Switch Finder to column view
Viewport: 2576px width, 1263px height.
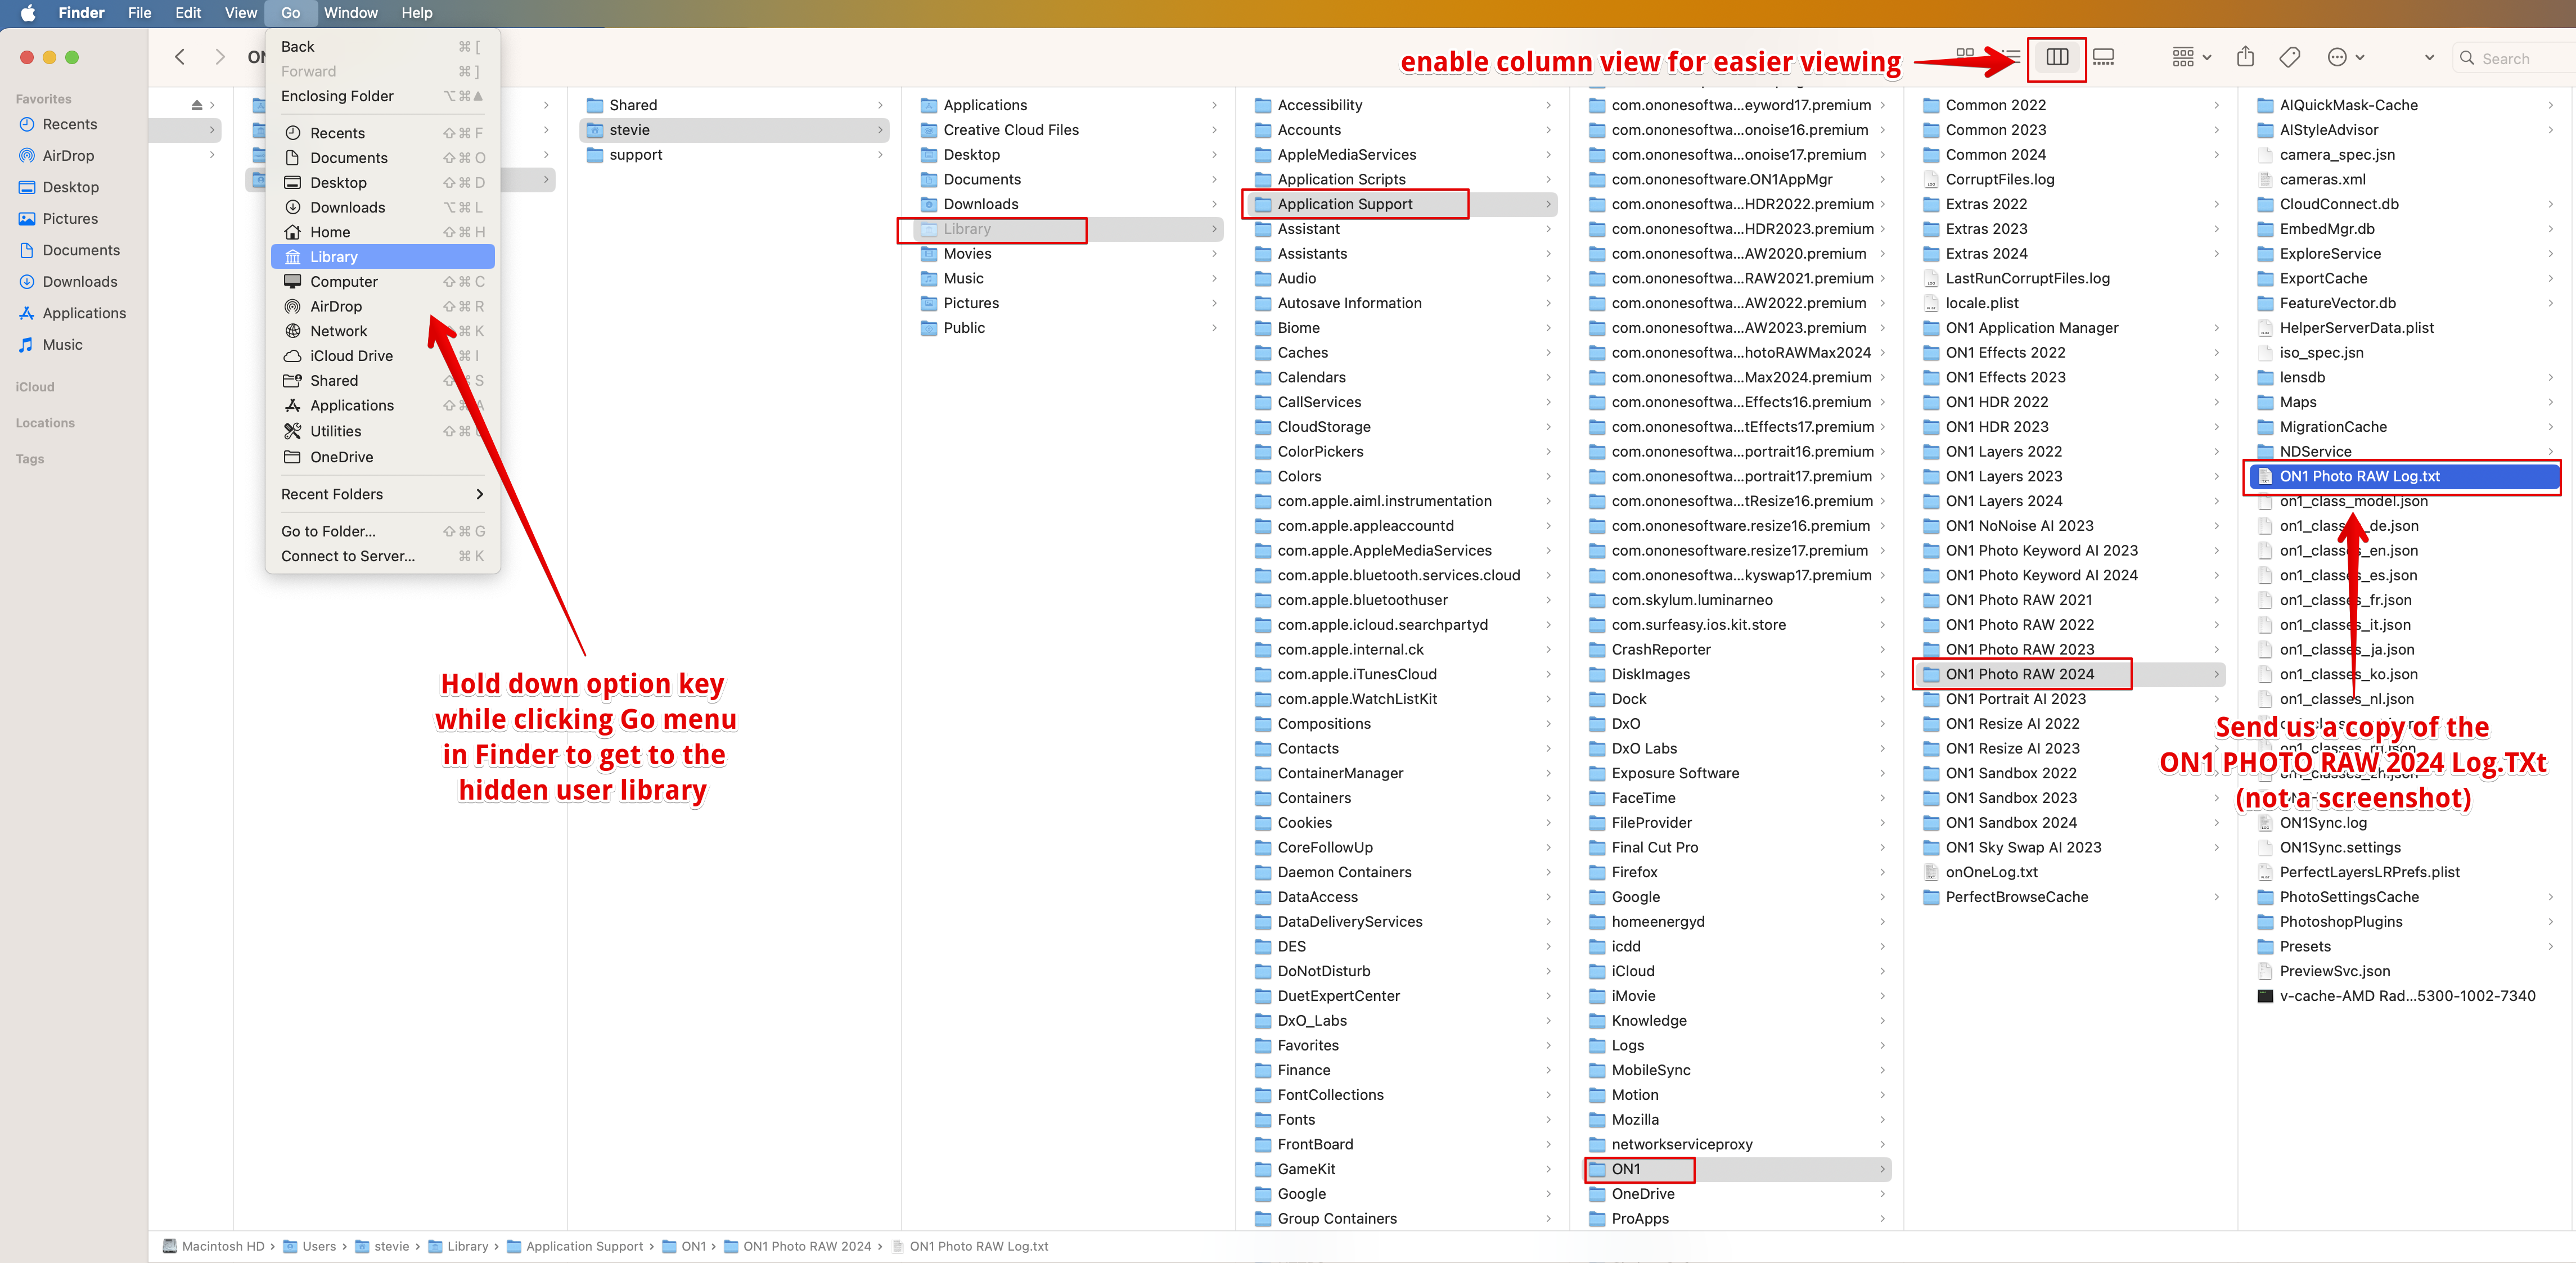(x=2056, y=58)
